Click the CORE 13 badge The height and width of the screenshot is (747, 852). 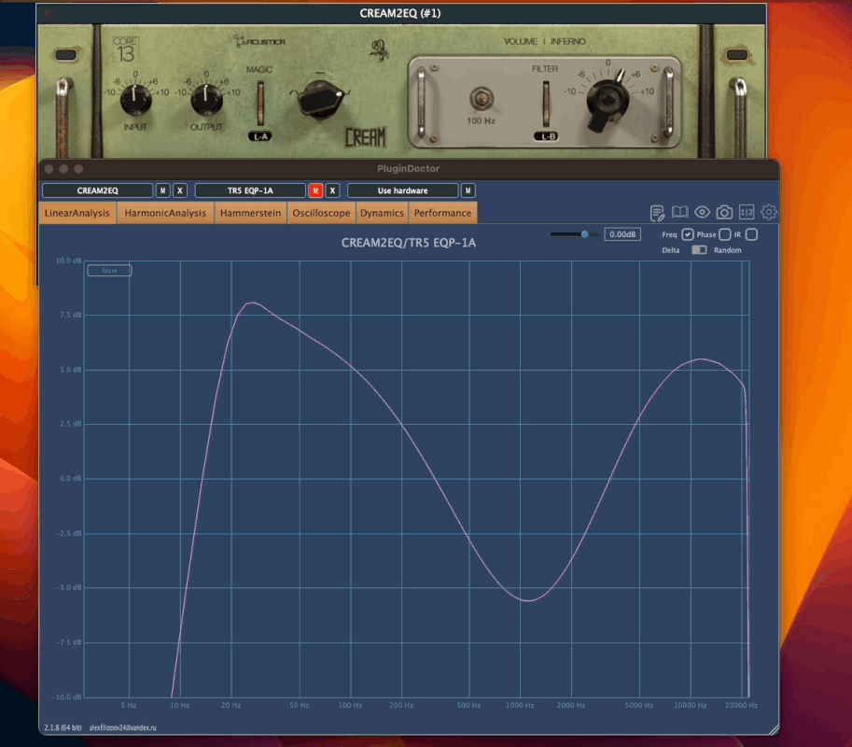(126, 49)
